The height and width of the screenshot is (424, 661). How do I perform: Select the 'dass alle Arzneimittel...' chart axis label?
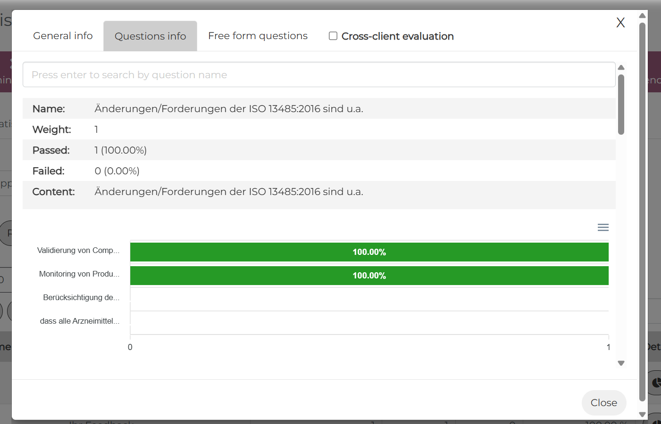pyautogui.click(x=79, y=321)
